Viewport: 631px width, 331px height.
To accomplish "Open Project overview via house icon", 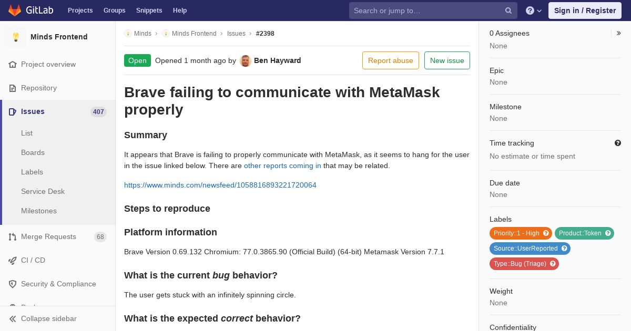I will pos(13,64).
